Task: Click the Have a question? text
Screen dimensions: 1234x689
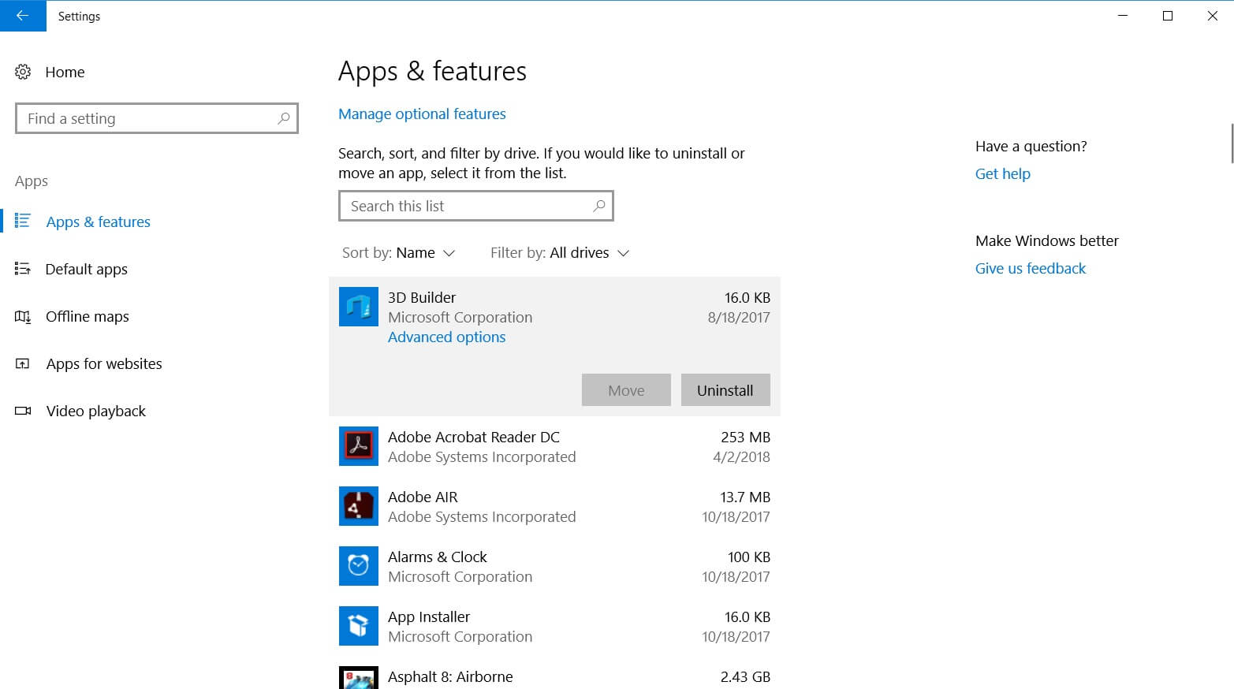Action: [1031, 146]
